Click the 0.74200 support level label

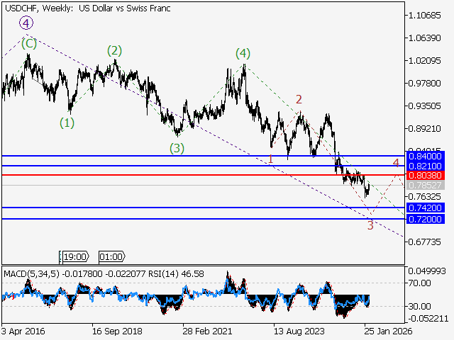tap(426, 208)
